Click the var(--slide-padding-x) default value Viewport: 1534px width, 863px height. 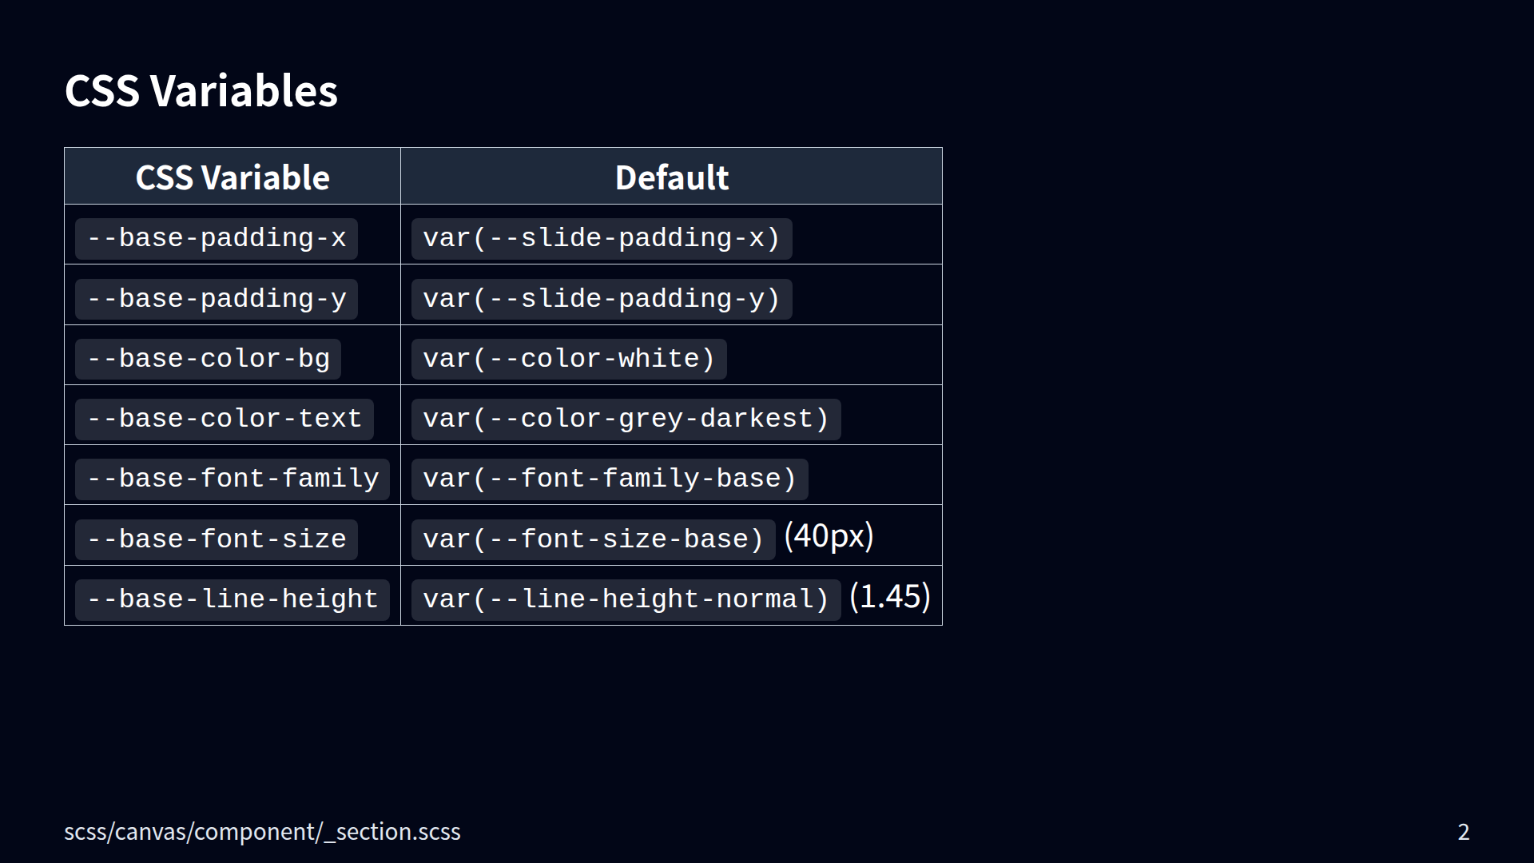601,238
